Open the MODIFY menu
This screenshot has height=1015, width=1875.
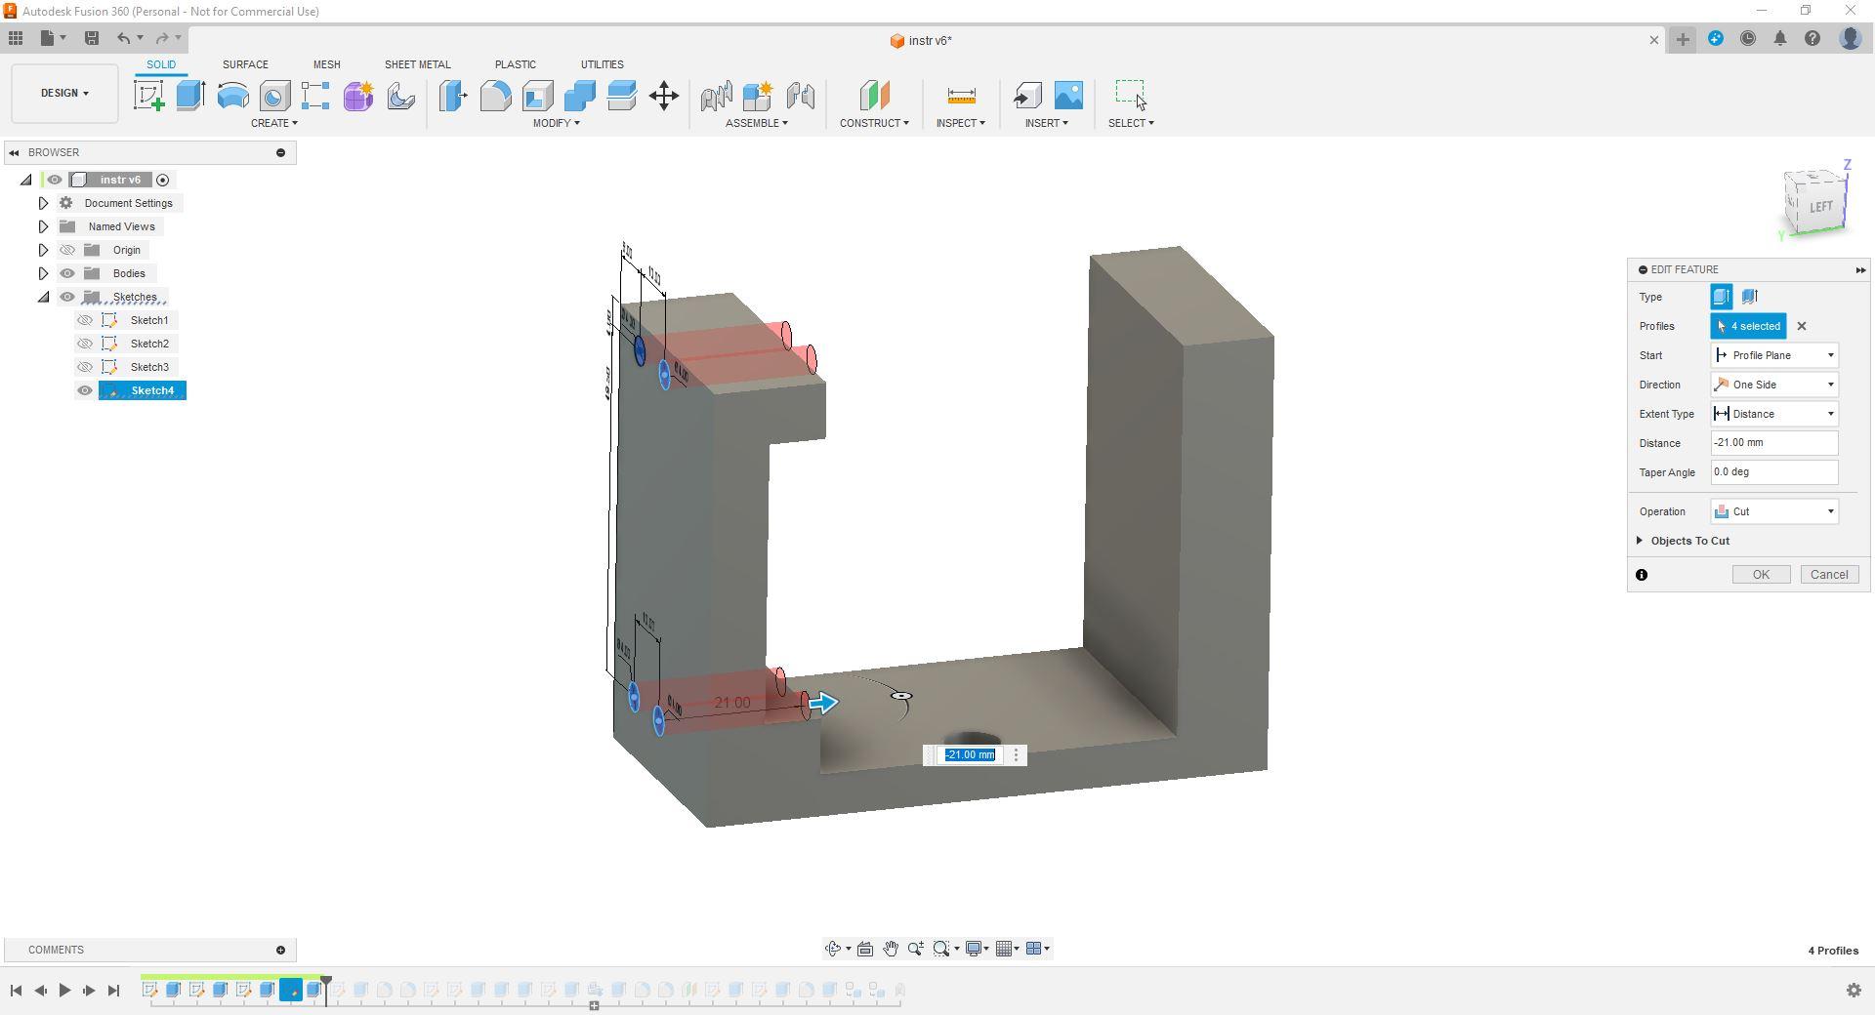click(x=556, y=123)
